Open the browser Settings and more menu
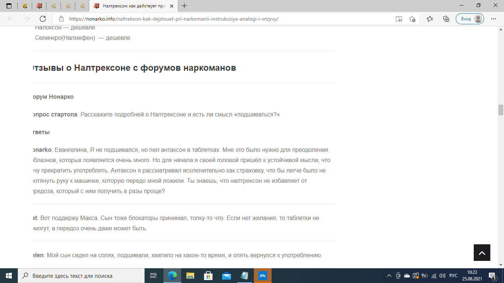 point(494,19)
